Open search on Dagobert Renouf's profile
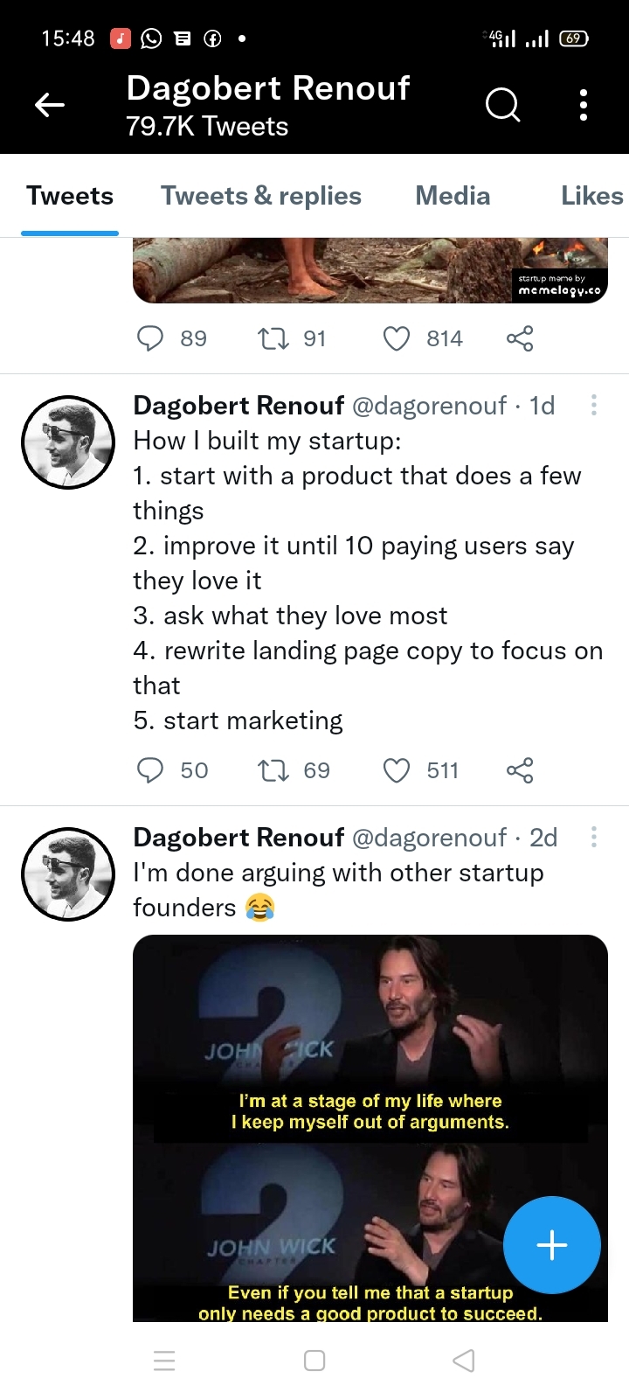This screenshot has width=629, height=1399. [x=502, y=105]
